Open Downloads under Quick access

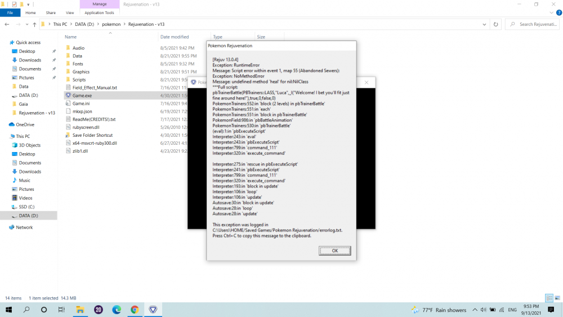tap(30, 60)
